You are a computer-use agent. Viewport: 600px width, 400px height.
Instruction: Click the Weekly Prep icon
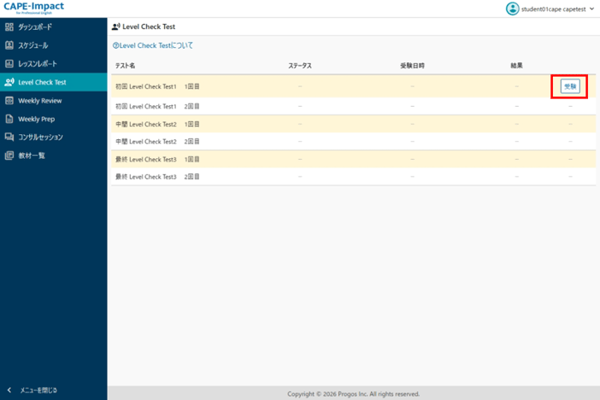[9, 119]
